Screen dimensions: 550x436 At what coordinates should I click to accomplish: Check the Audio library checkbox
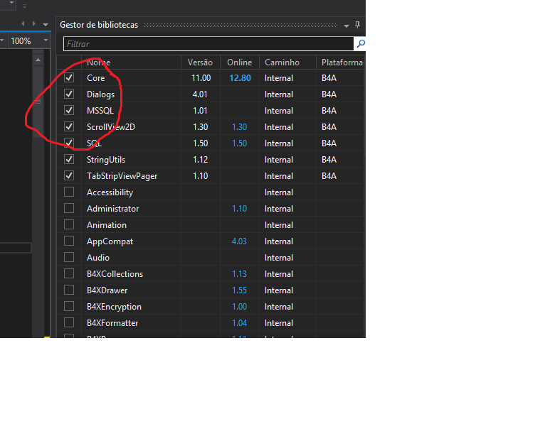[69, 257]
